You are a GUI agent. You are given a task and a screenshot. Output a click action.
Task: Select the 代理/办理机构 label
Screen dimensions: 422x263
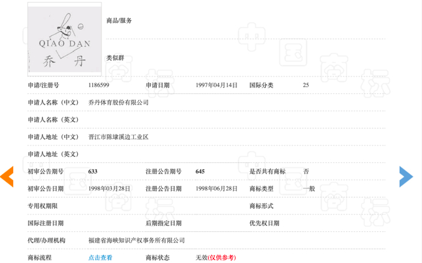(x=46, y=241)
